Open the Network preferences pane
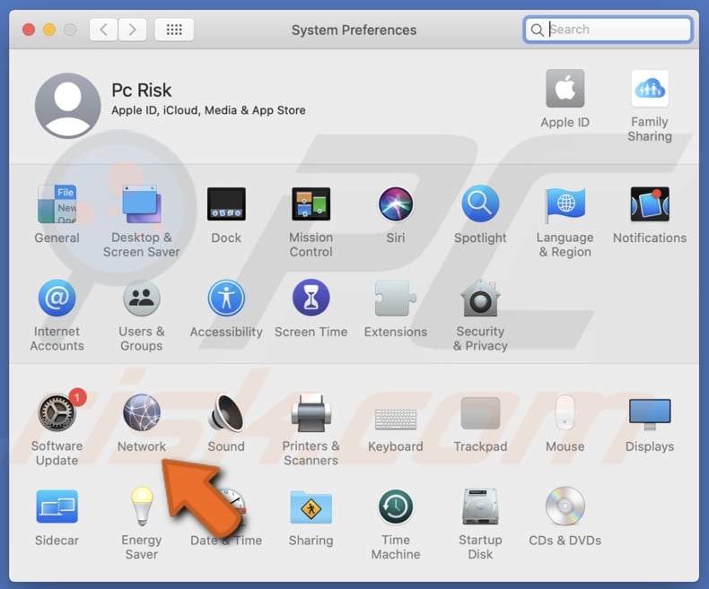Screen dimensions: 709x589 (x=141, y=414)
